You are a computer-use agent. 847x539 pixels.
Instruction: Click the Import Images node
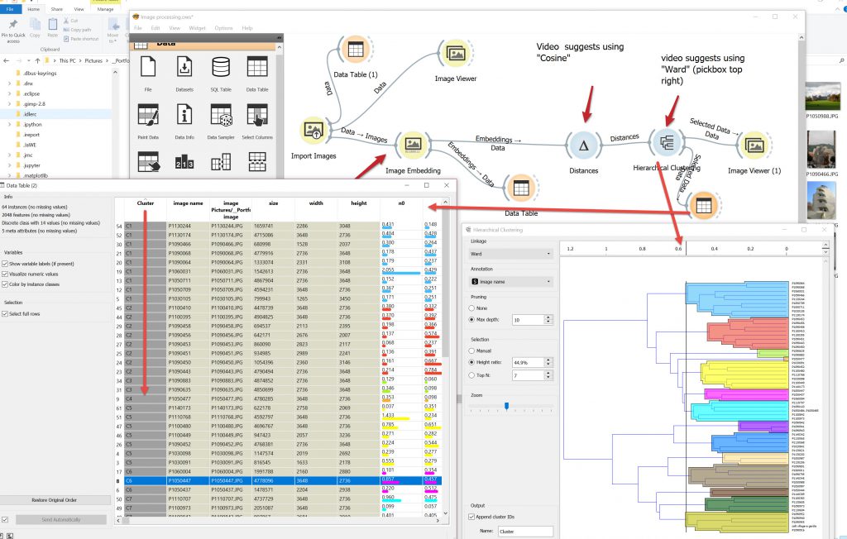(313, 130)
